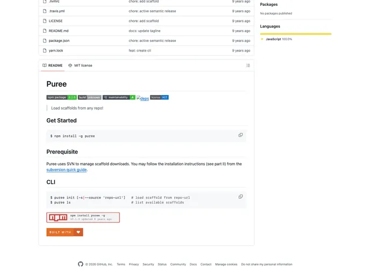Viewport: 370px width, 275px height.
Task: Open the yarn.lock file
Action: (x=55, y=50)
